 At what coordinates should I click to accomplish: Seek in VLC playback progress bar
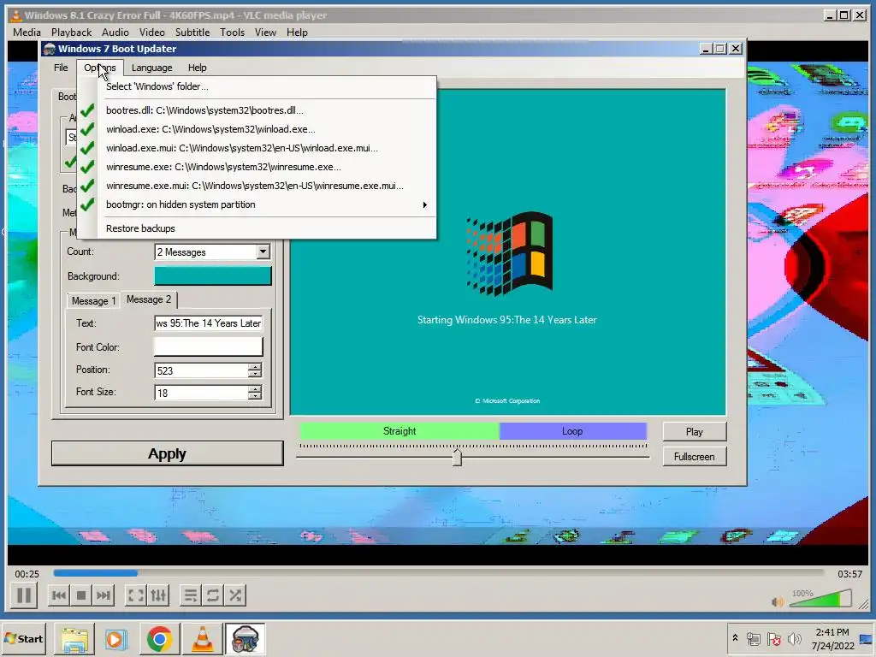coord(439,573)
